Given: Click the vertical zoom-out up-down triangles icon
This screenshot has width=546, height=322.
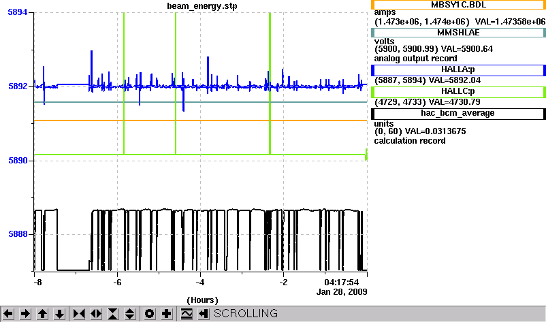Looking at the screenshot, I should (x=130, y=314).
